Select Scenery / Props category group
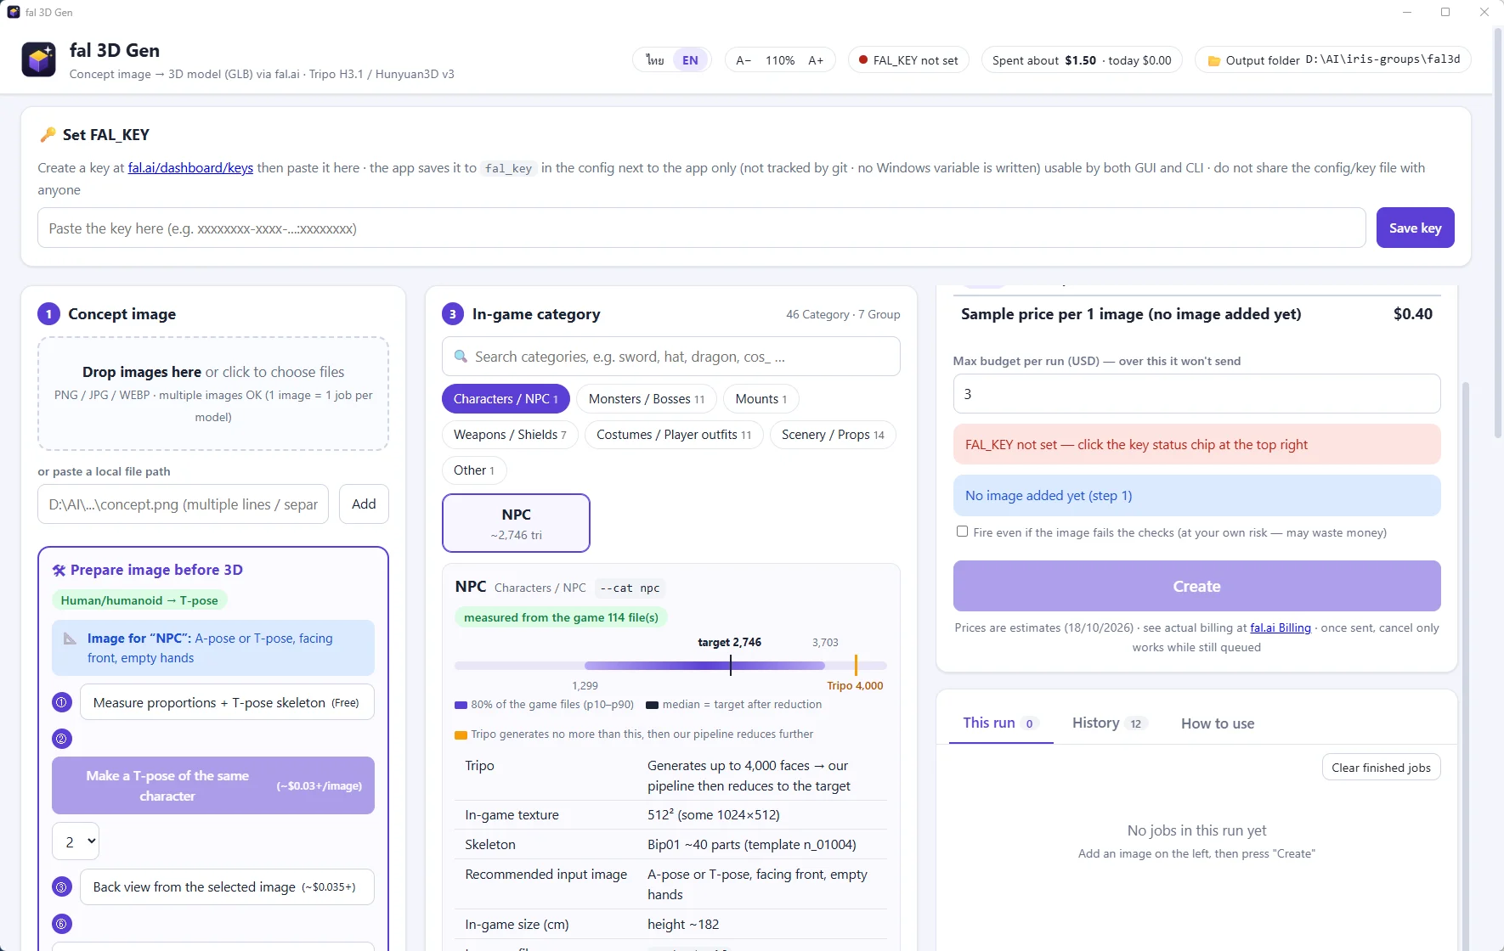 coord(833,434)
